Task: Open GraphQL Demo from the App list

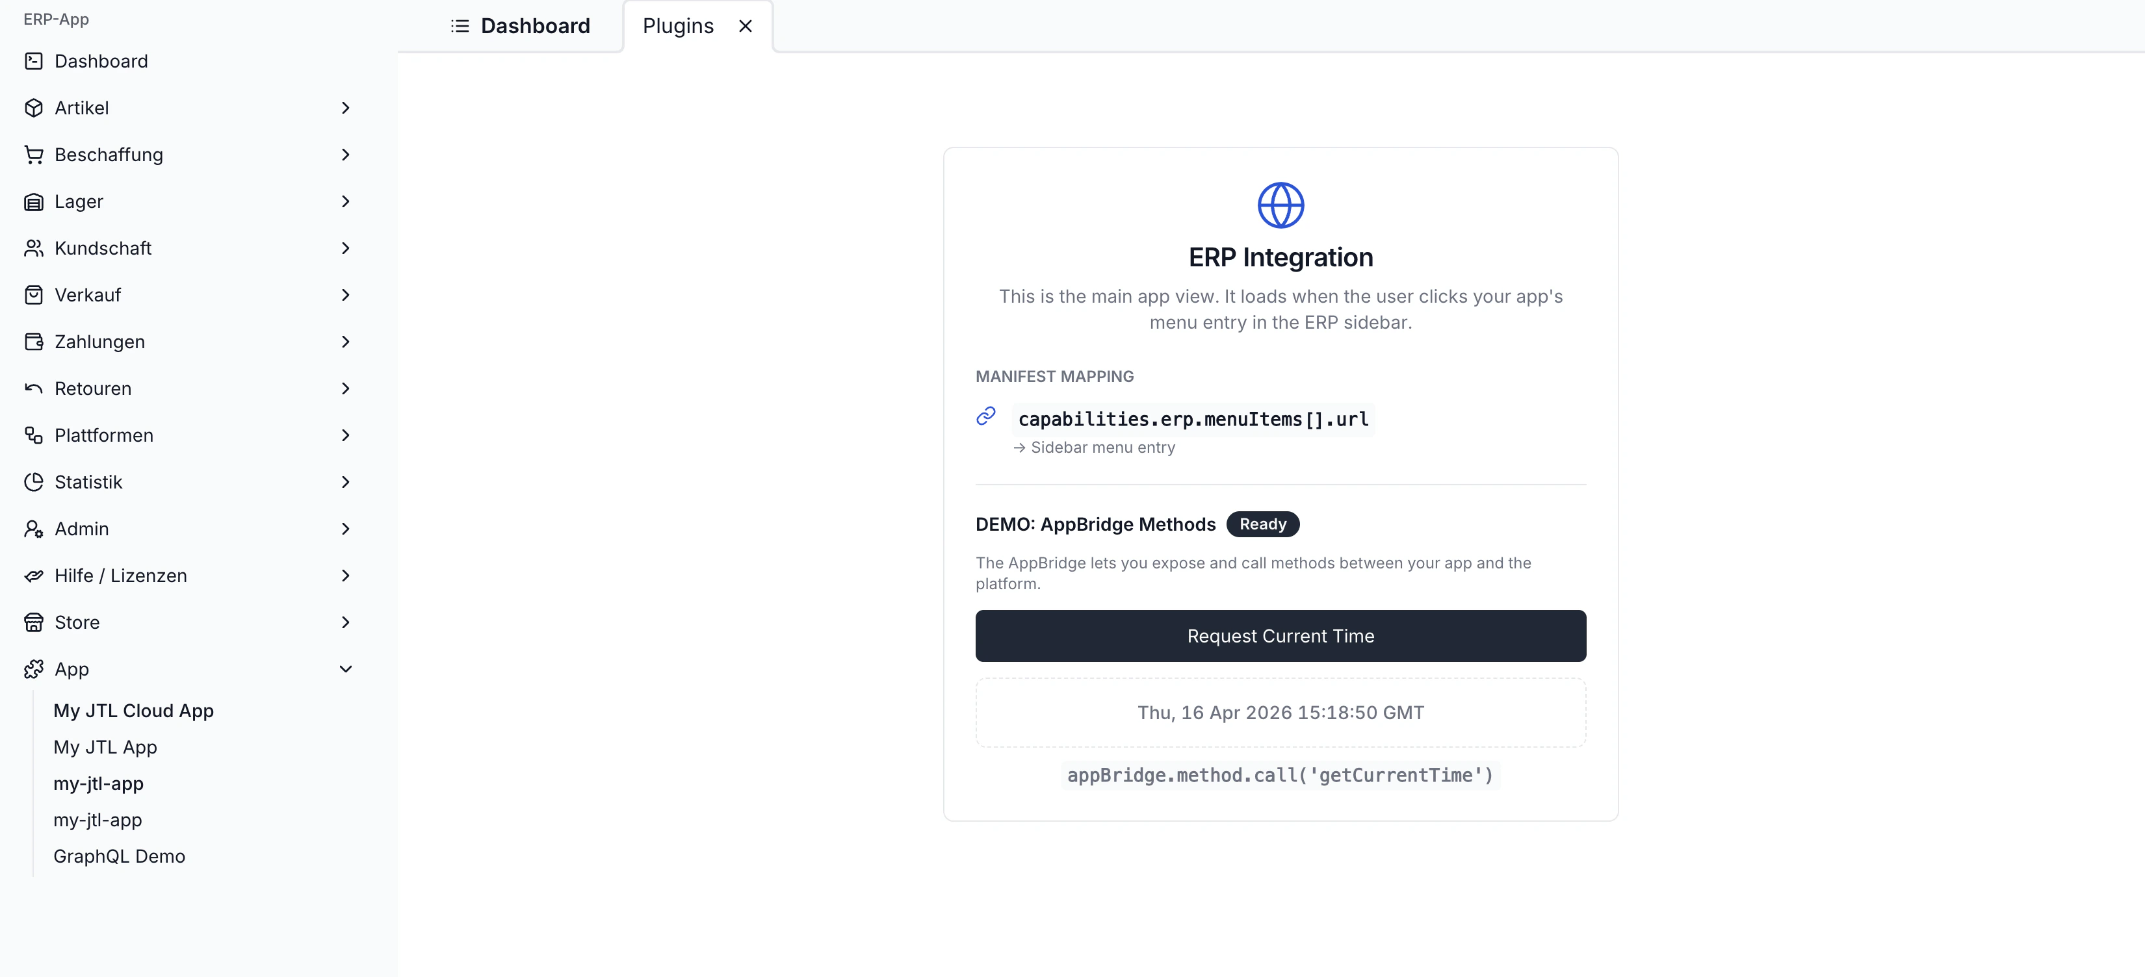Action: pos(119,856)
